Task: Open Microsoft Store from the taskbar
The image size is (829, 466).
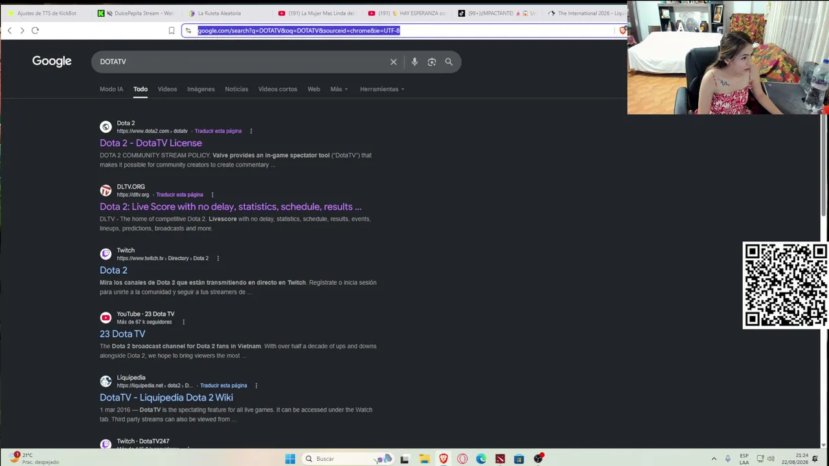Action: pos(519,459)
